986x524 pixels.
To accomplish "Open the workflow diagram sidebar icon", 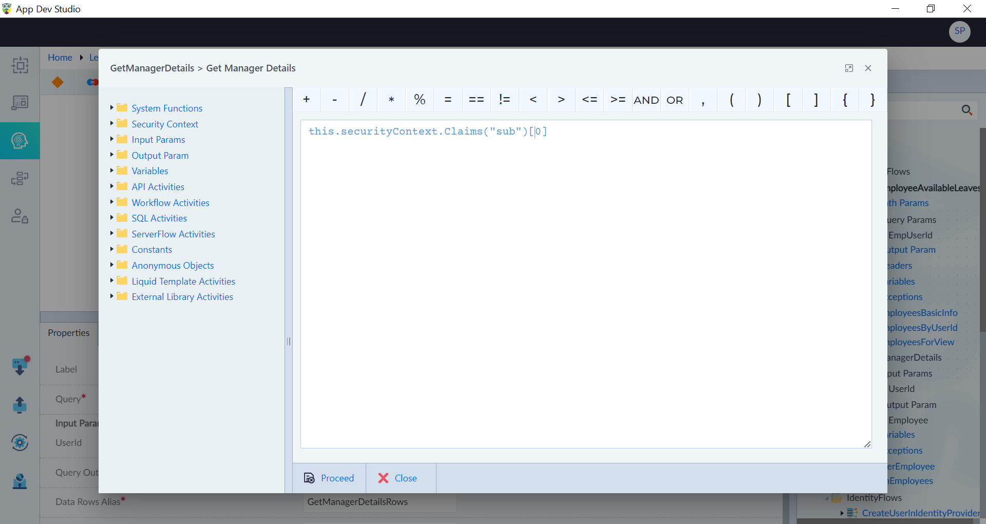I will click(x=20, y=178).
